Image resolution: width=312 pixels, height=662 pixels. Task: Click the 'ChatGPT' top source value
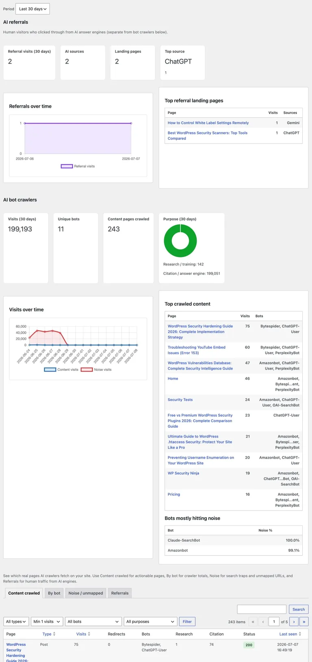[178, 61]
